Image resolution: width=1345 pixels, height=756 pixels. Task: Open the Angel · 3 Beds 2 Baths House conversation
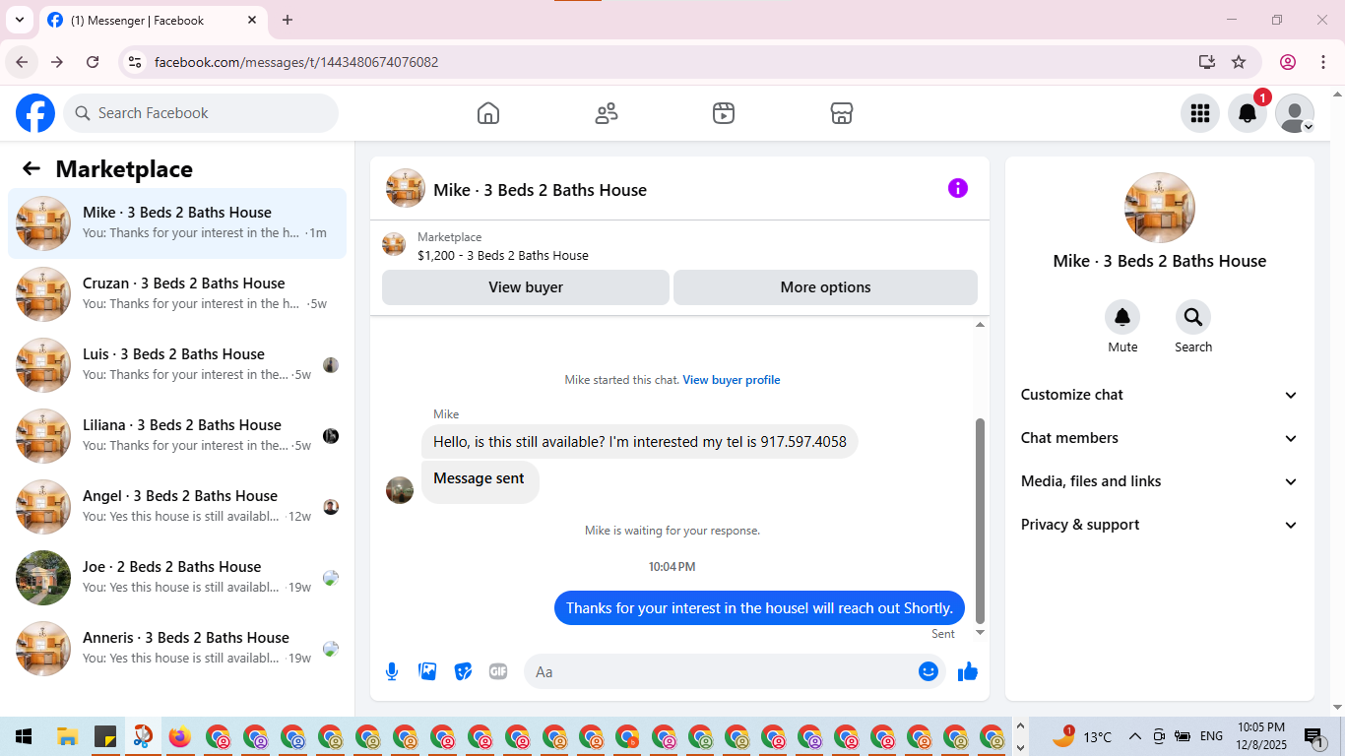[x=177, y=507]
